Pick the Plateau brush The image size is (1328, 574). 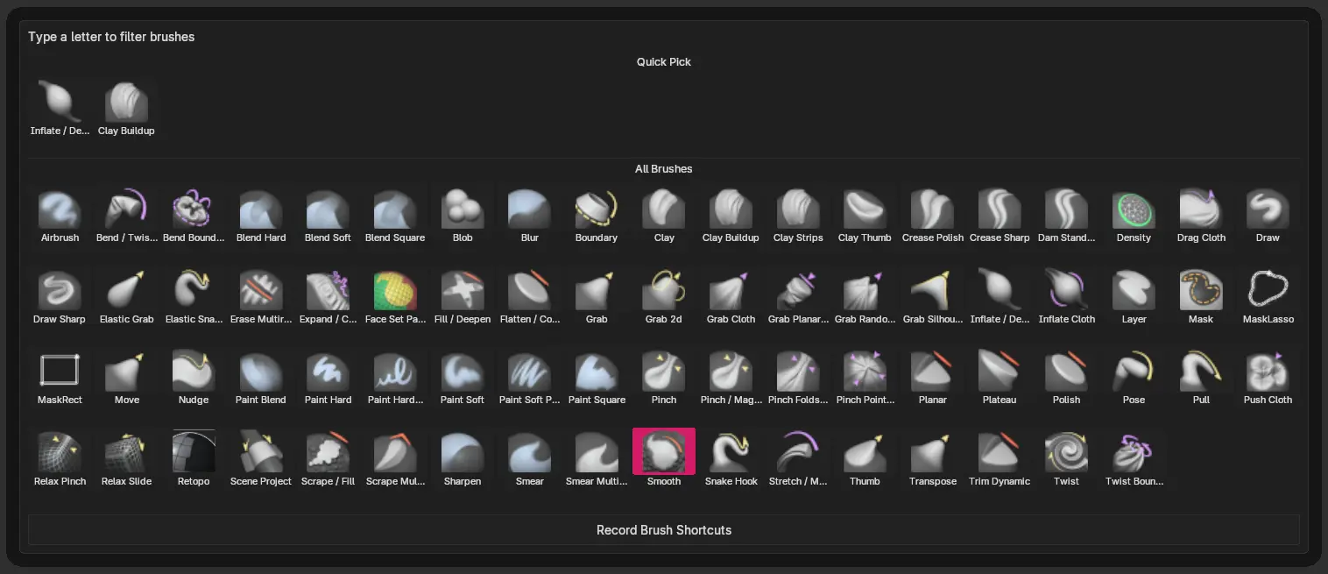(1000, 378)
